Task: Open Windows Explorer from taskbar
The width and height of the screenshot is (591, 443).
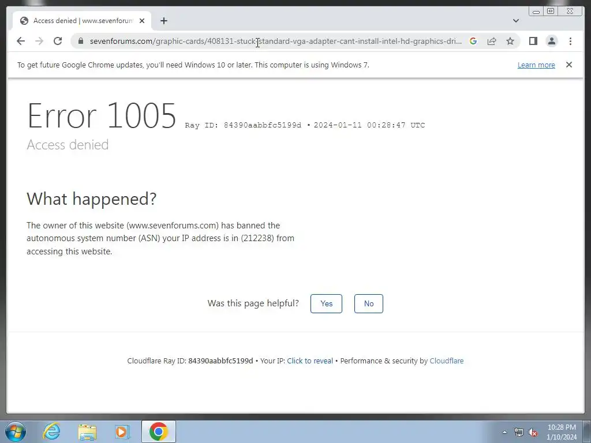Action: (87, 431)
